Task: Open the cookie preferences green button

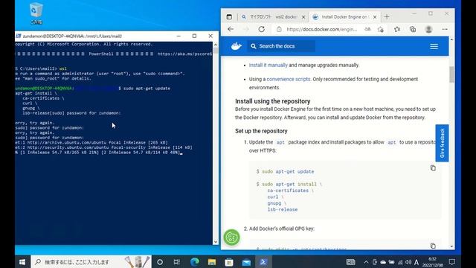Action: point(231,237)
